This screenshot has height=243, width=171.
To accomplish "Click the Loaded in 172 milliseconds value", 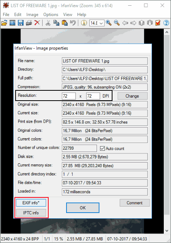I will 105,192.
